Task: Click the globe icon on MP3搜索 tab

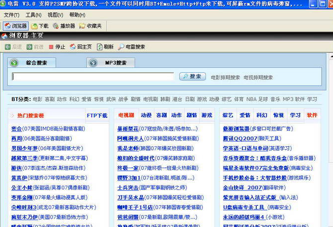Action: point(93,63)
